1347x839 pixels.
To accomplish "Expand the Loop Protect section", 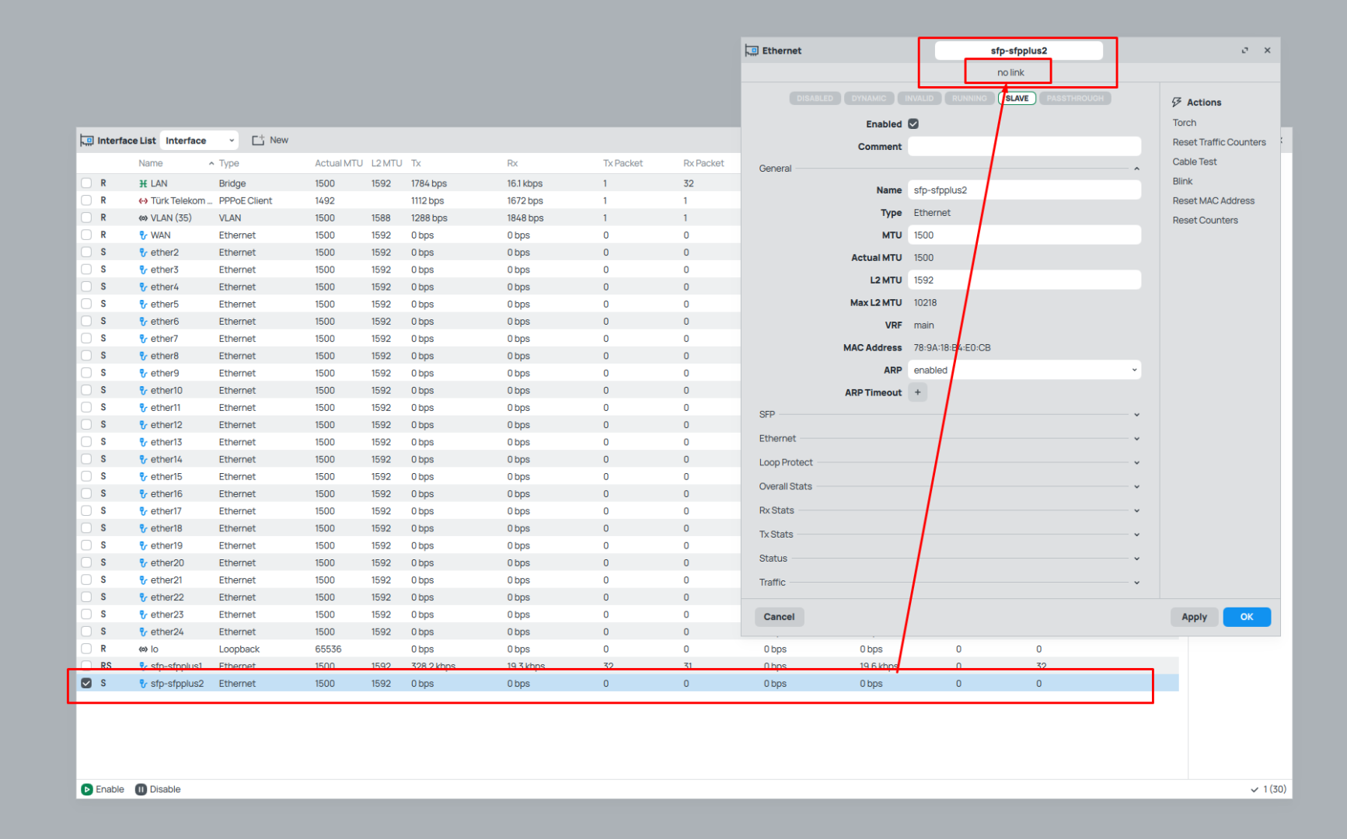I will (1136, 463).
